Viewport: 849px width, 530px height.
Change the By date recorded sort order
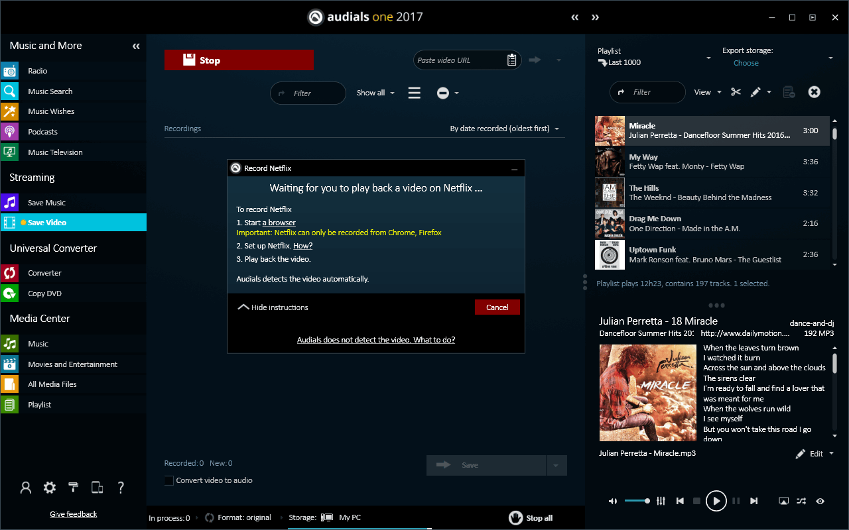coord(505,129)
